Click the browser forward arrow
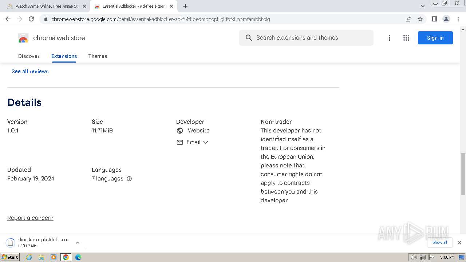466x262 pixels. pos(20,19)
